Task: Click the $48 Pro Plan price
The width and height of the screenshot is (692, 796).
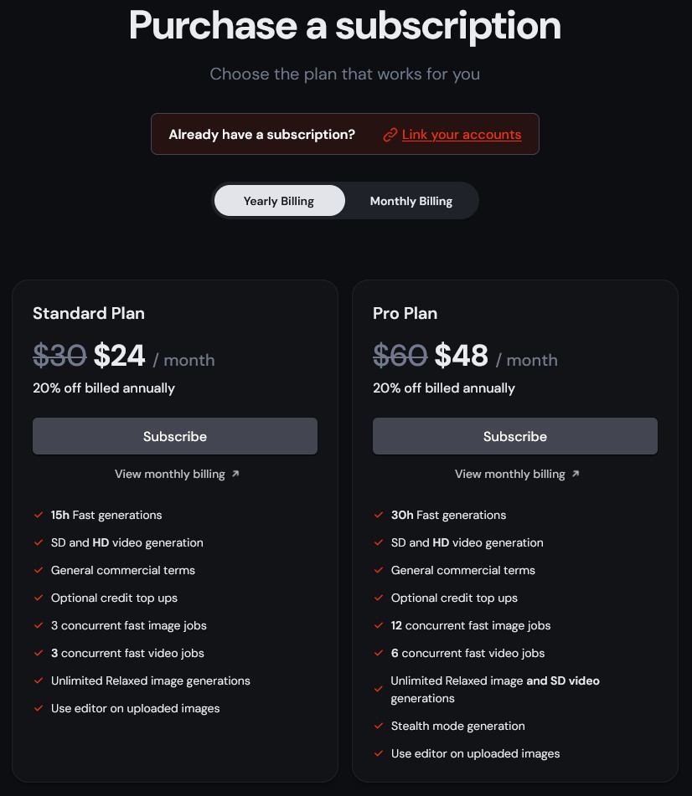Action: click(462, 357)
